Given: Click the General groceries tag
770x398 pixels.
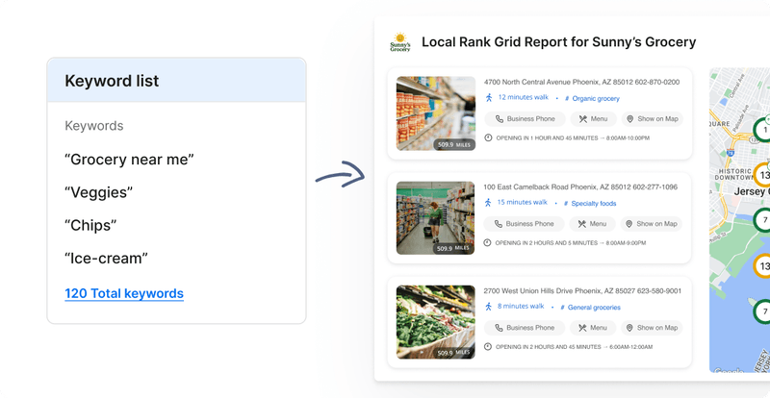Looking at the screenshot, I should pos(590,308).
